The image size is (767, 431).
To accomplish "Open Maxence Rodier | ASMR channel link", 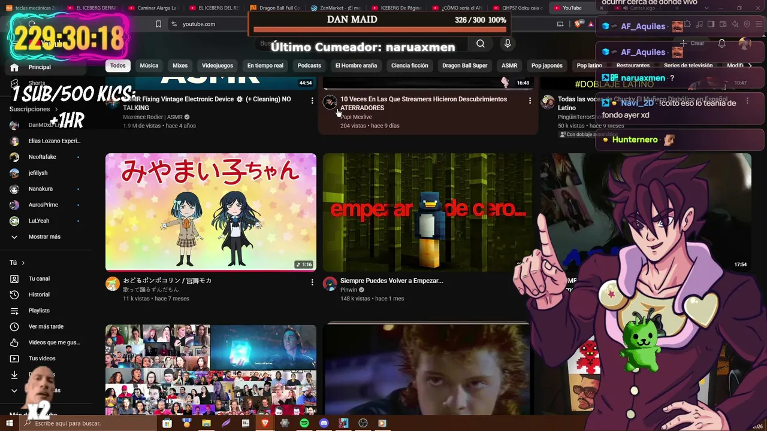I will 153,117.
